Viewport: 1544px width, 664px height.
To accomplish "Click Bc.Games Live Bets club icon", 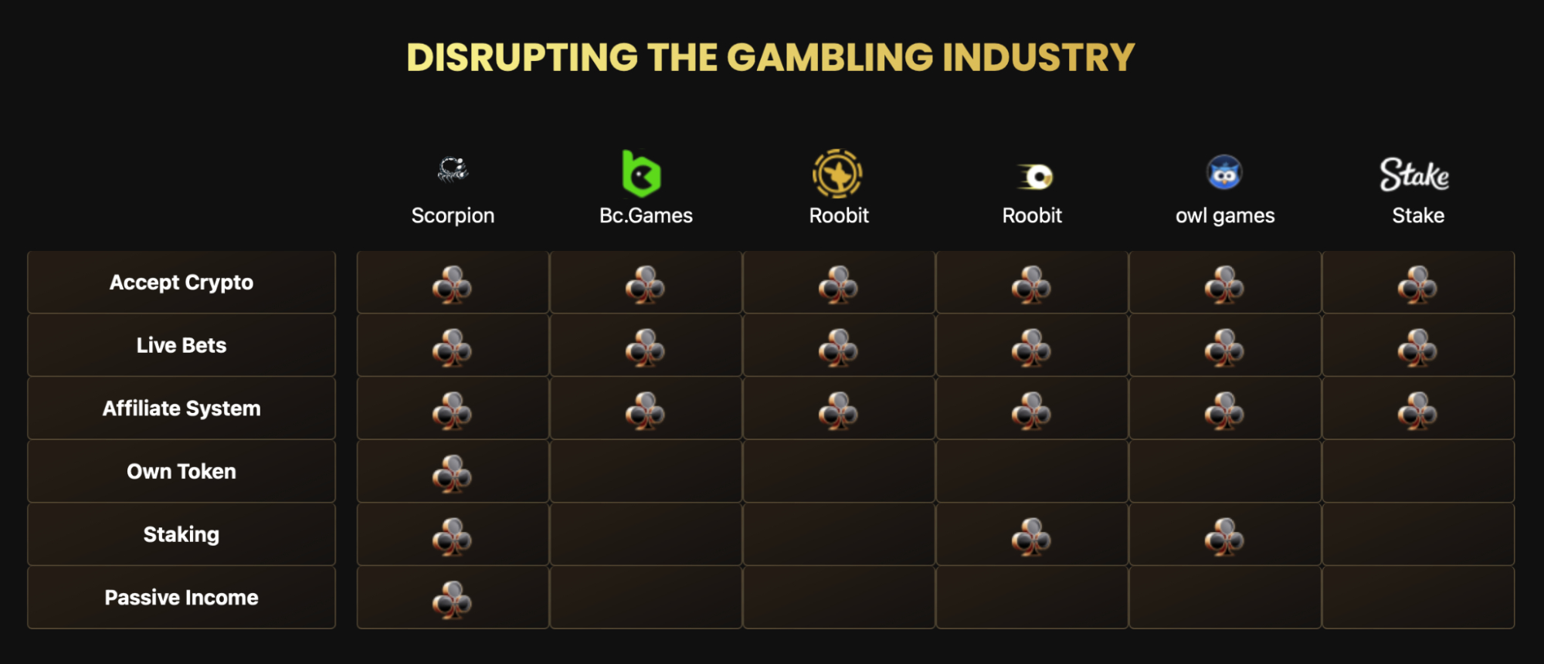I will (645, 347).
